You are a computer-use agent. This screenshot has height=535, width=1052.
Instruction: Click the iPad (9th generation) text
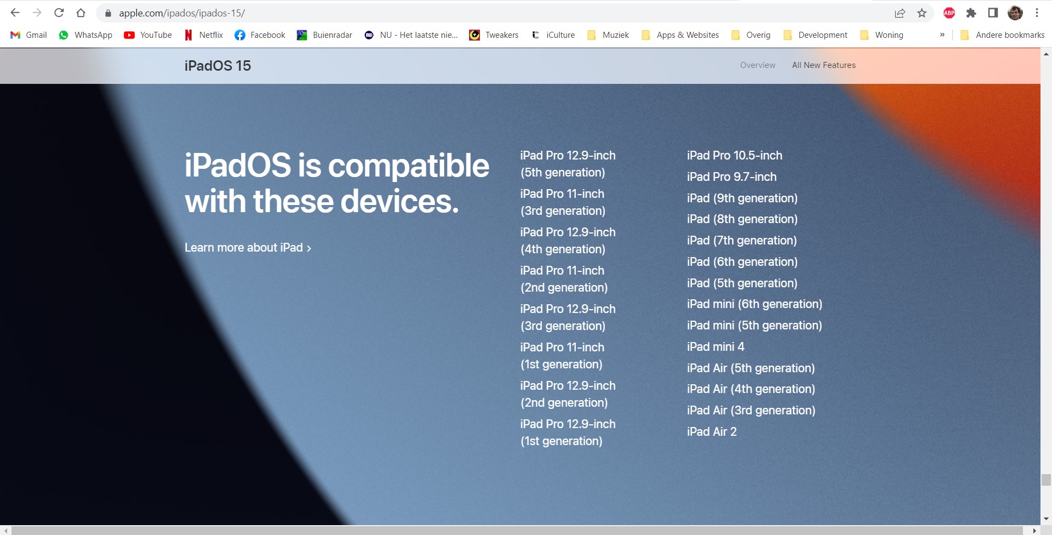click(x=742, y=198)
